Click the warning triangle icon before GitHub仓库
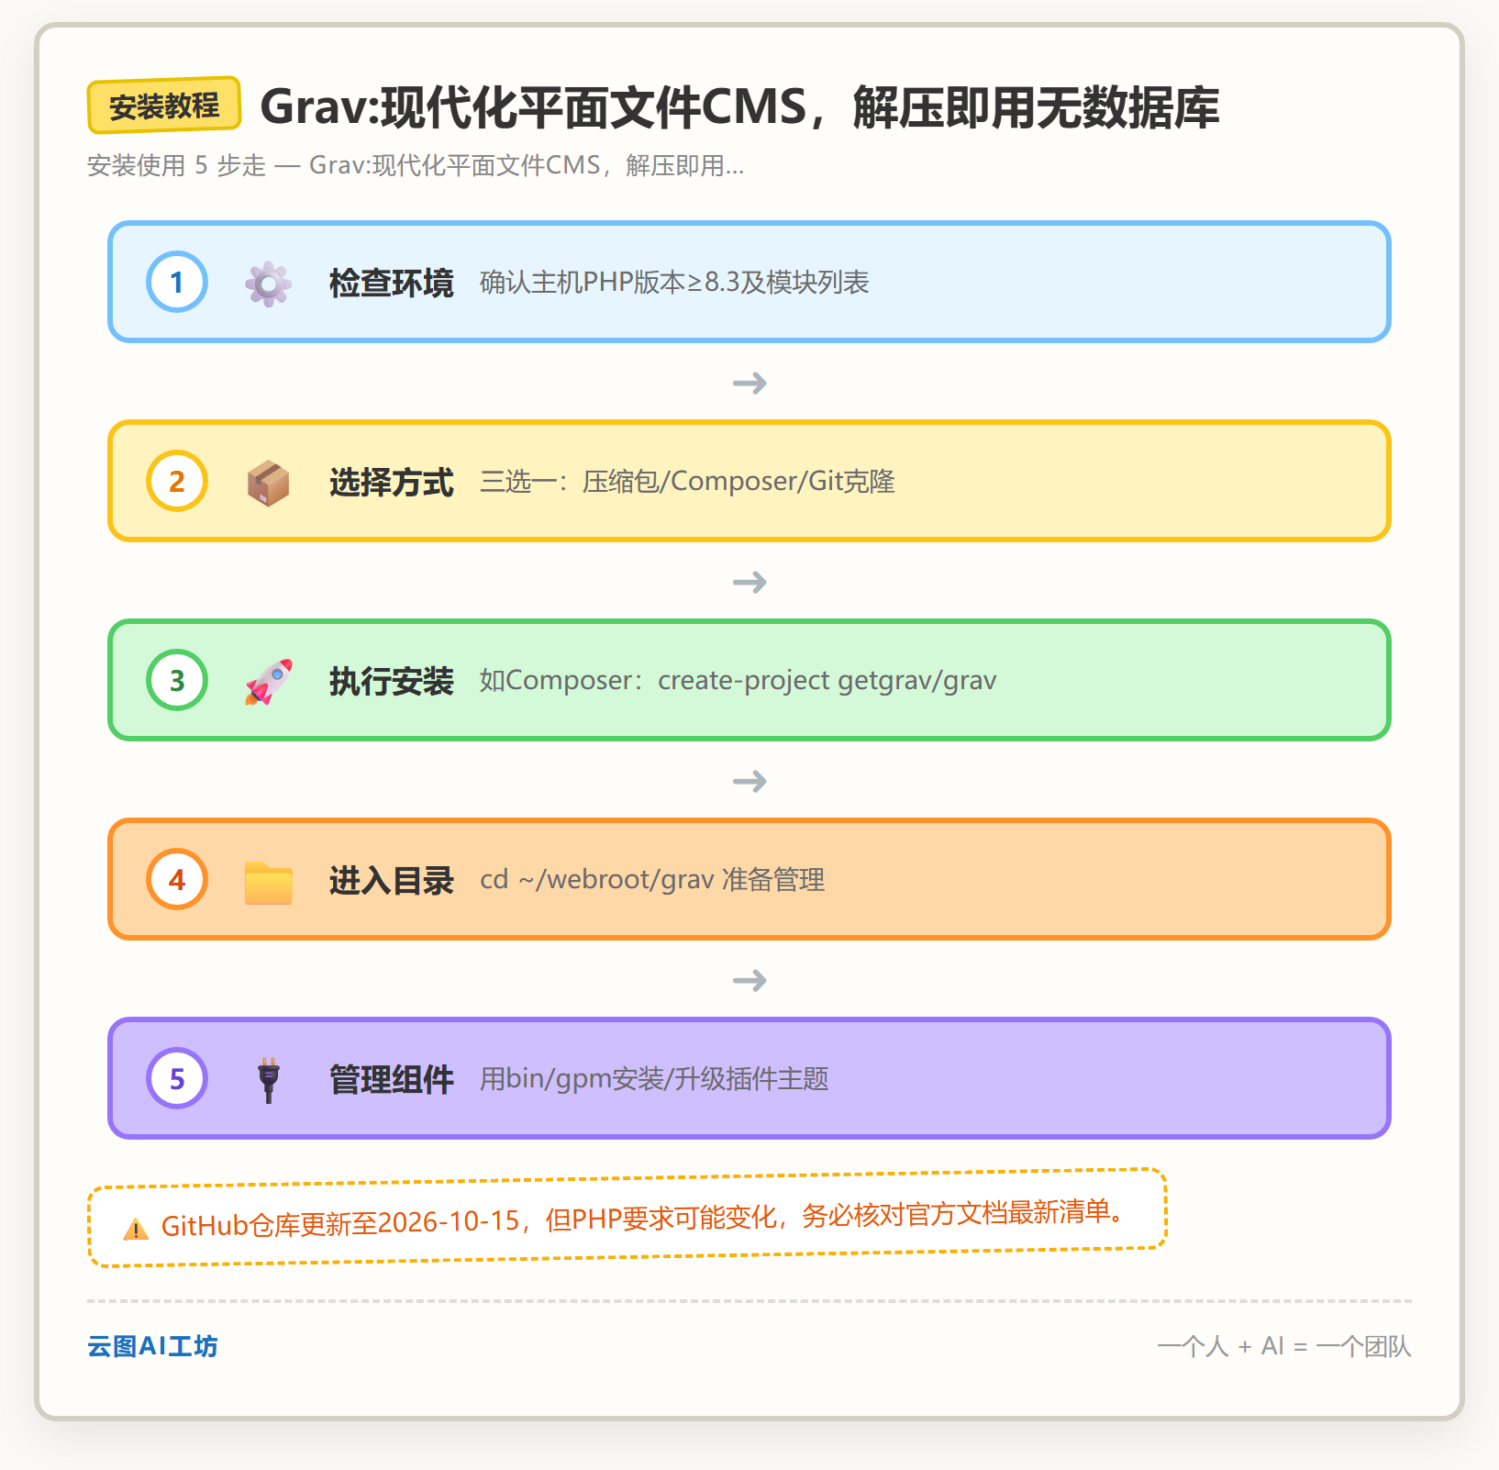1499x1470 pixels. coord(136,1229)
